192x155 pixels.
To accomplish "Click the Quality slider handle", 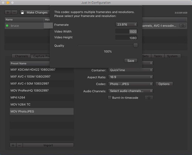I will [135, 46].
